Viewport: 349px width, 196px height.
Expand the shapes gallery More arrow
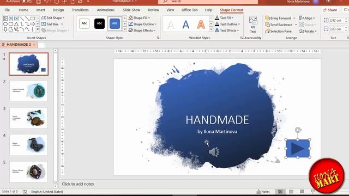38,29
